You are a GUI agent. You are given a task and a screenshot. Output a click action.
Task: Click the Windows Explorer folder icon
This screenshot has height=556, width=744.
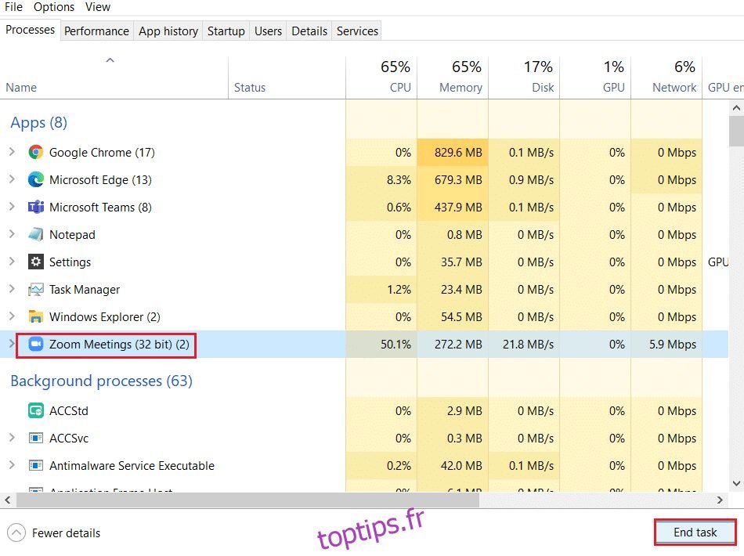pos(35,317)
